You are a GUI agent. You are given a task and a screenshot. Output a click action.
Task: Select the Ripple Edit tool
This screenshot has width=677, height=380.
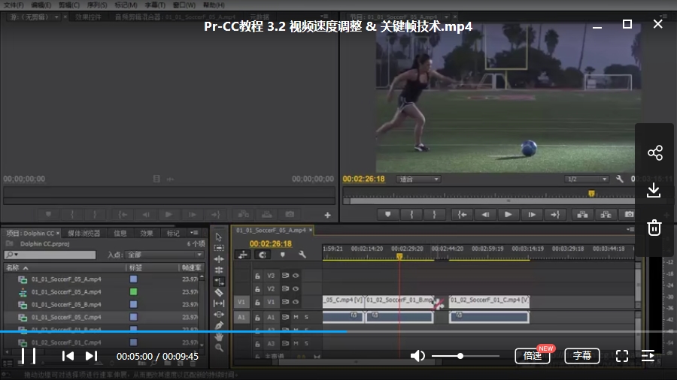[219, 259]
